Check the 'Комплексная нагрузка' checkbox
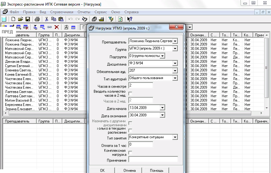Screen dimensions: 271x173 130,152
